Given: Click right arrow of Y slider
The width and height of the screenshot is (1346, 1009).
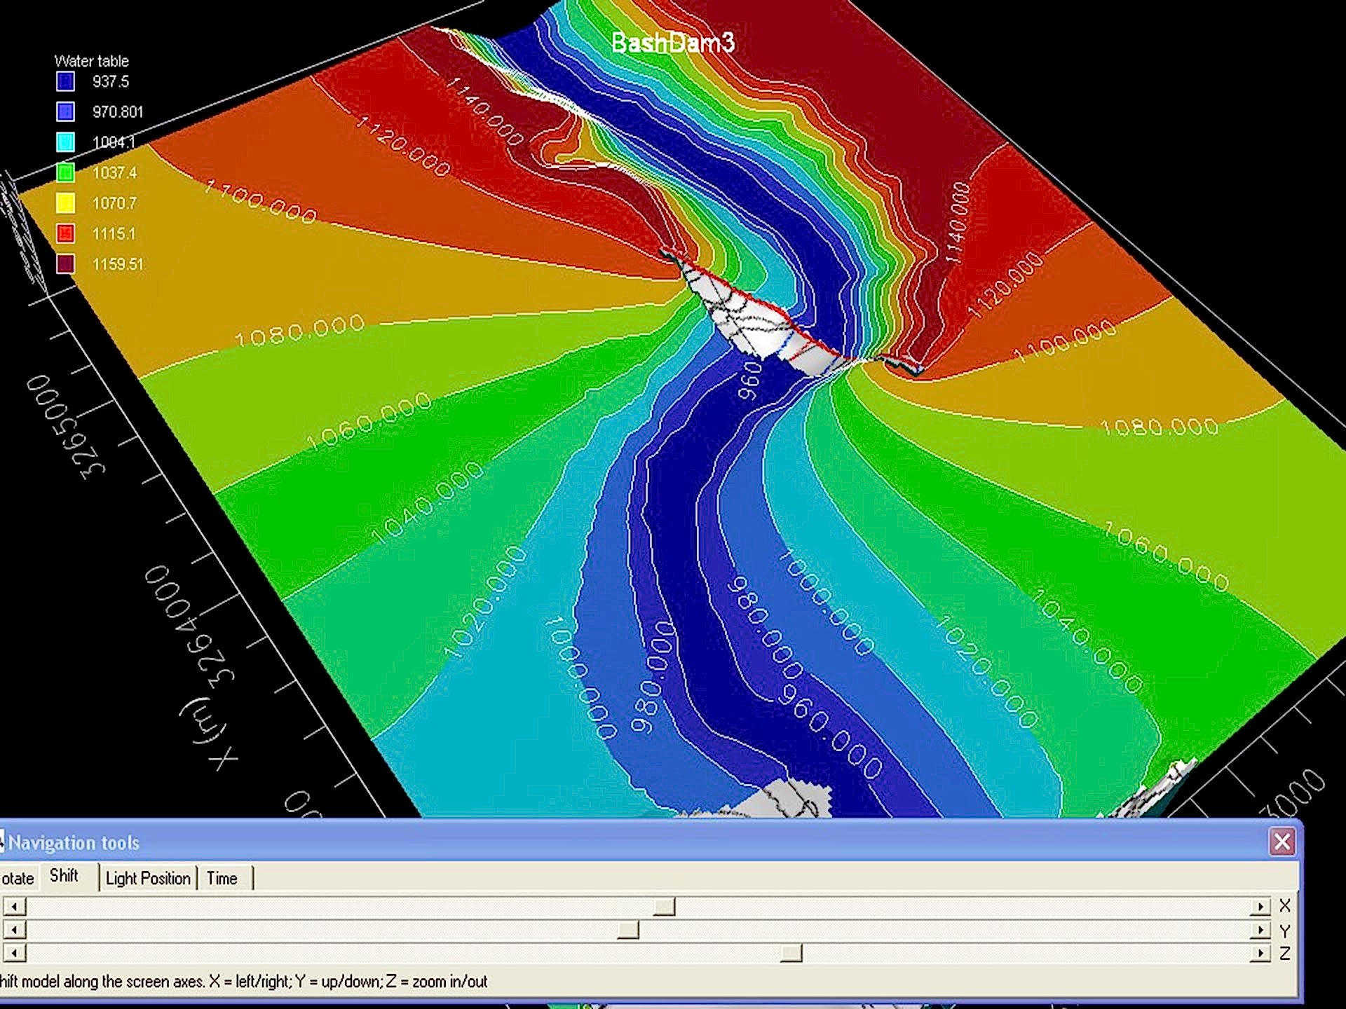Looking at the screenshot, I should pyautogui.click(x=1260, y=930).
